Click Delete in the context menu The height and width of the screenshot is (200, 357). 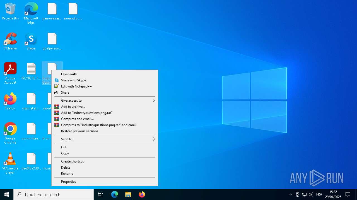(x=105, y=167)
